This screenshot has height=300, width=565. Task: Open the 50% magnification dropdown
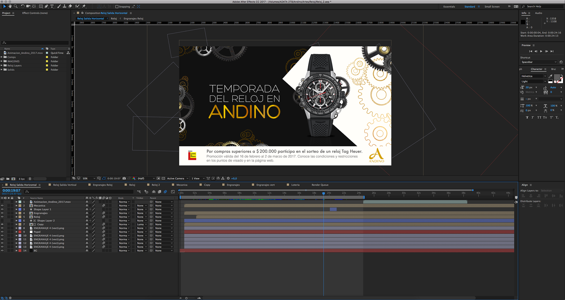click(89, 178)
